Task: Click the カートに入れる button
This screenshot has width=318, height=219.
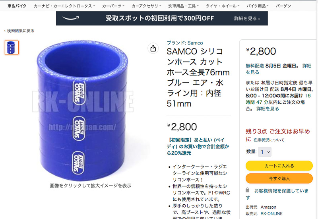Action: point(279,166)
